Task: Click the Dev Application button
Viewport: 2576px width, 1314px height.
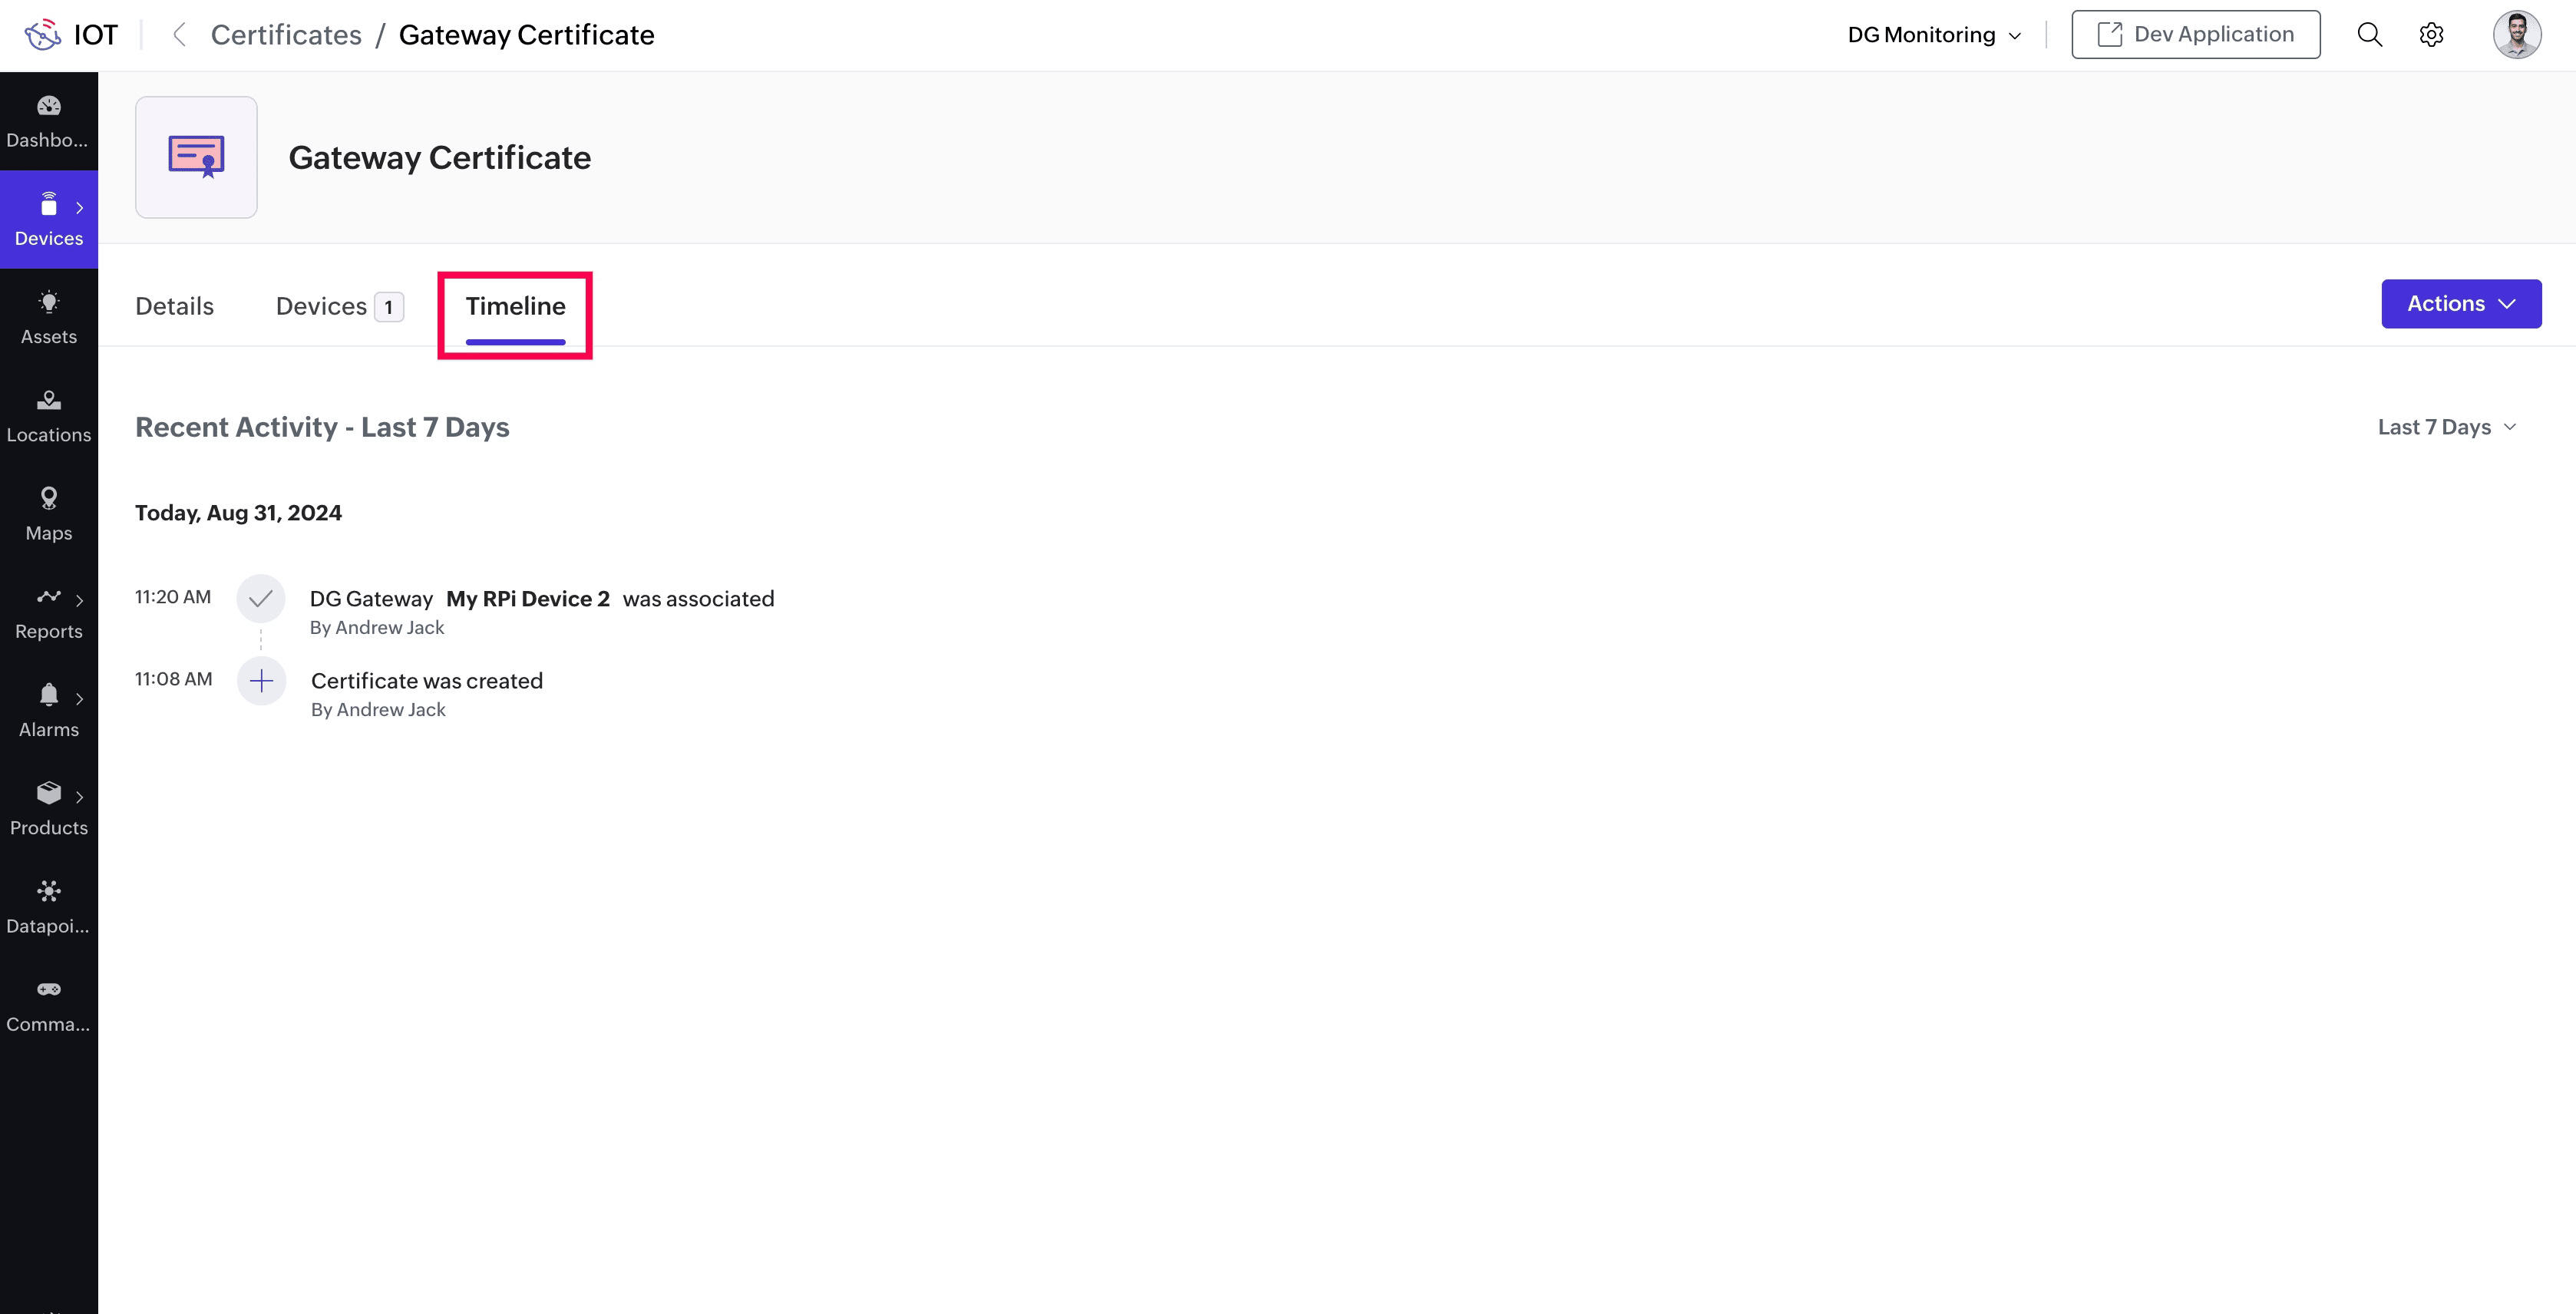Action: pyautogui.click(x=2195, y=35)
